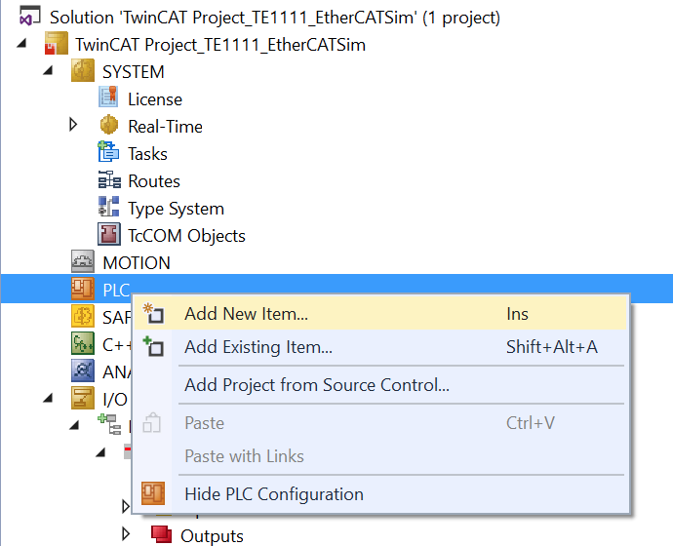Expand the node above Outputs
Image resolution: width=673 pixels, height=546 pixels.
pyautogui.click(x=126, y=507)
